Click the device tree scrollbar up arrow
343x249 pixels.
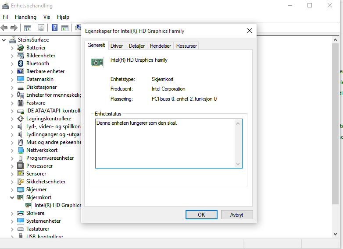point(335,40)
